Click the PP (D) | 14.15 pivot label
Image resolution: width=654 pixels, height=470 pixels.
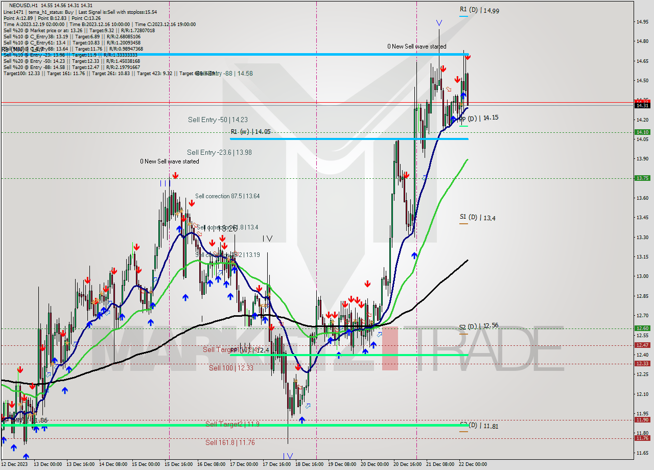coord(478,118)
